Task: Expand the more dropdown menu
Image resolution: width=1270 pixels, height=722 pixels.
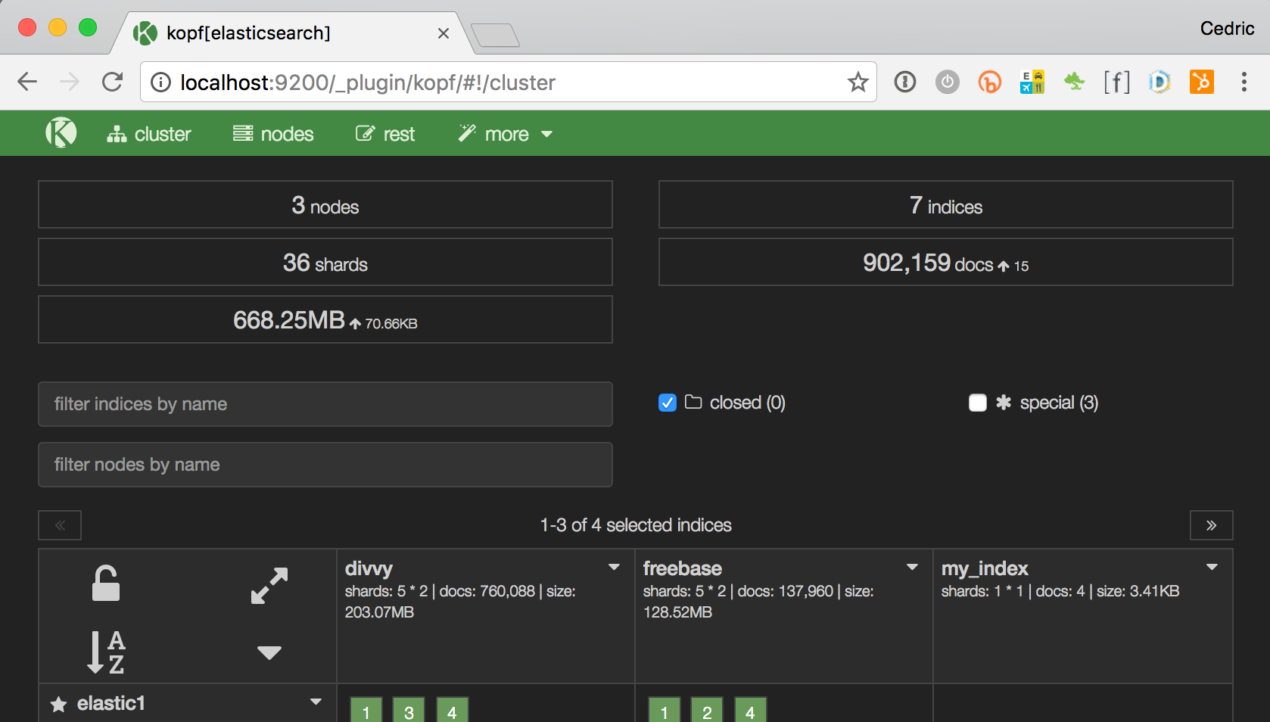Action: [x=505, y=134]
